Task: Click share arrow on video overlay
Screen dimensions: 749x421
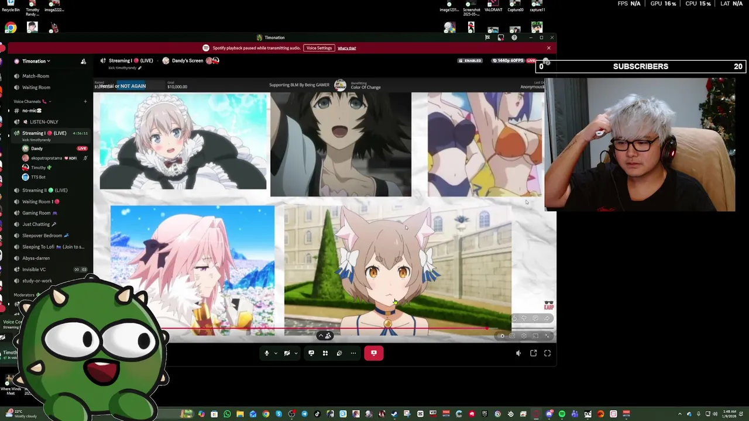Action: 547,318
